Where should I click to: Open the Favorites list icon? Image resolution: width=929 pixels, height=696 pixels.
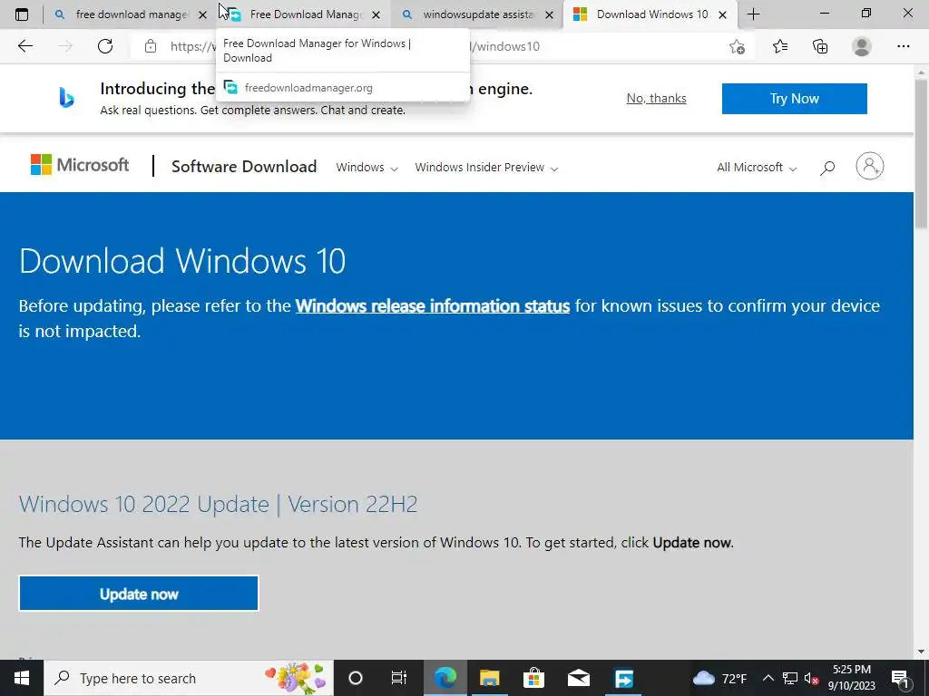[780, 46]
